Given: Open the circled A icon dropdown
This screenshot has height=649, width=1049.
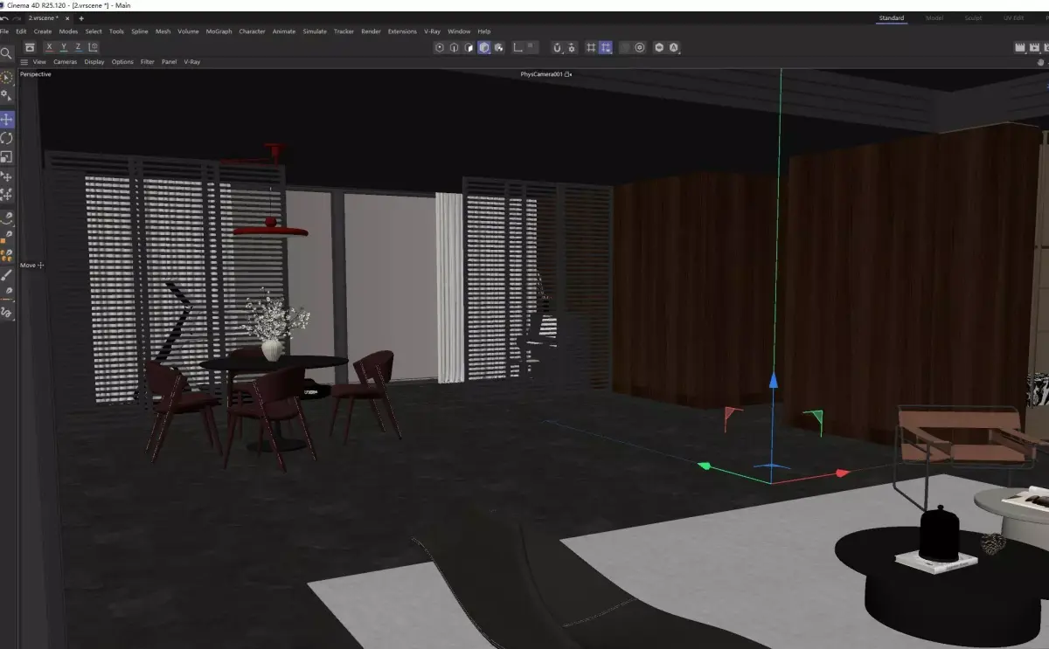Looking at the screenshot, I should 674,47.
